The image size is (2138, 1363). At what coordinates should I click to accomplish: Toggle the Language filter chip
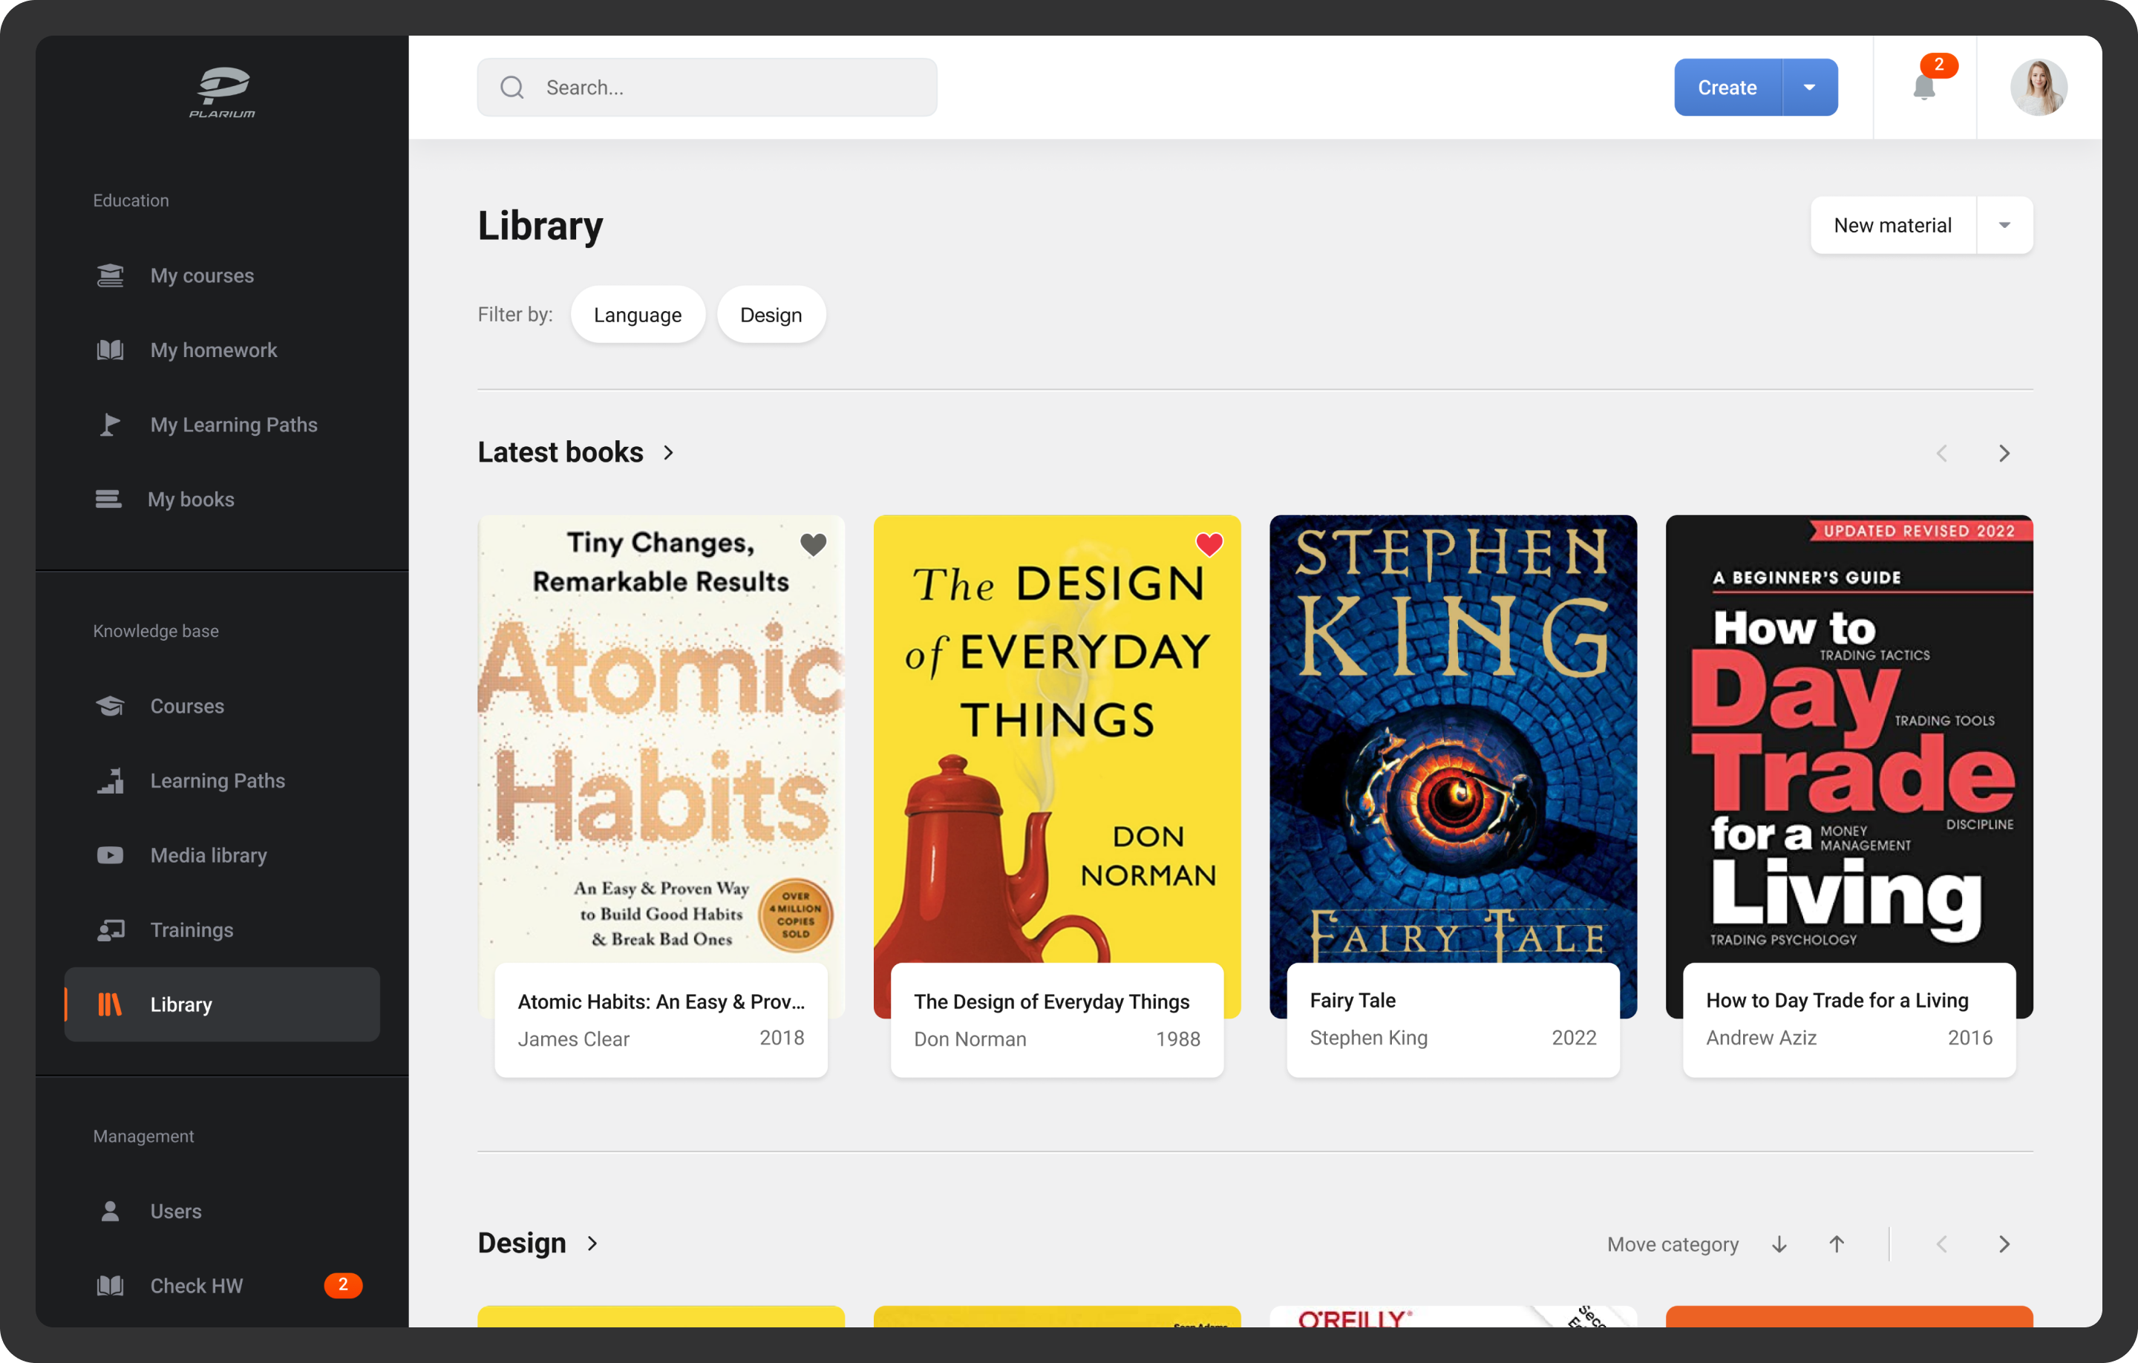tap(638, 314)
